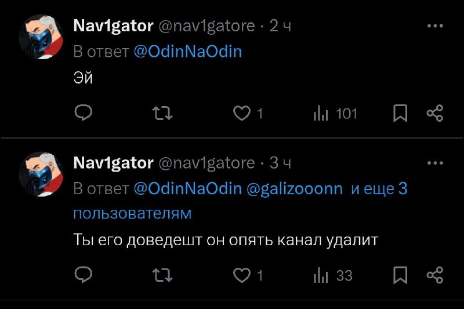This screenshot has height=309, width=464.
Task: Like the "Эй" tweet
Action: coord(241,114)
